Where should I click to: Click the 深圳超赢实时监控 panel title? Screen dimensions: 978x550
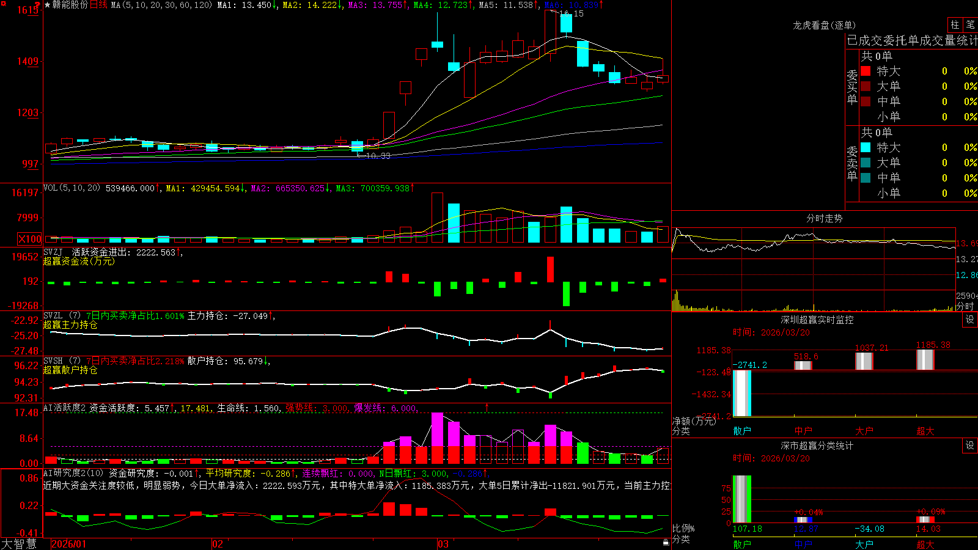click(817, 320)
